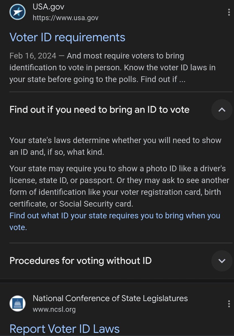234x336 pixels.
Task: Expand 'Procedures for voting without ID' chevron
Action: pos(222,261)
